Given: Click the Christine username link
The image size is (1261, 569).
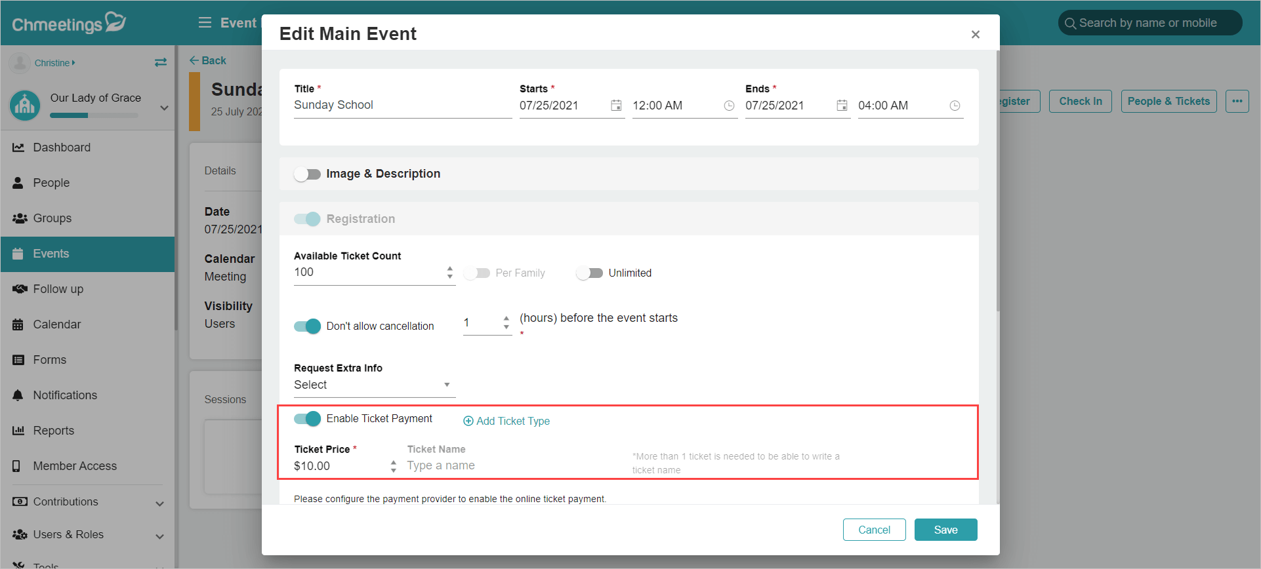Looking at the screenshot, I should 54,63.
